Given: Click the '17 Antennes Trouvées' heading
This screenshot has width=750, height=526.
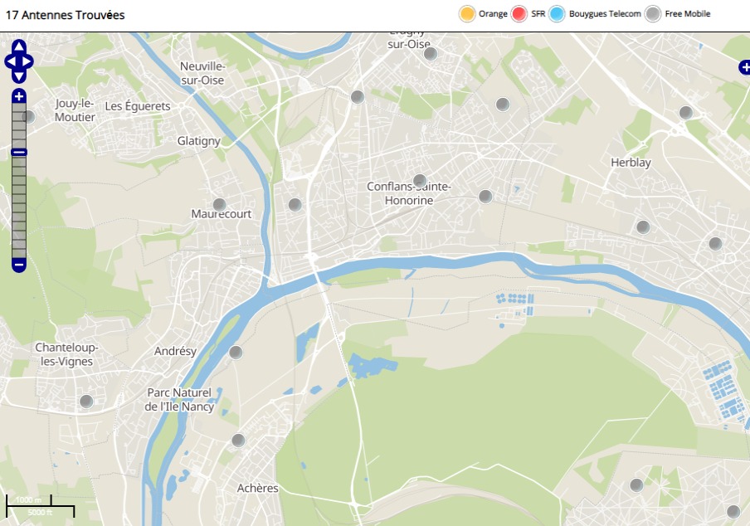Looking at the screenshot, I should 65,15.
